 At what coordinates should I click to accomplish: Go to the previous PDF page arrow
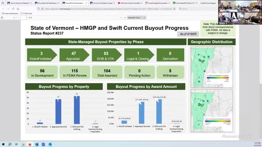pos(14,18)
